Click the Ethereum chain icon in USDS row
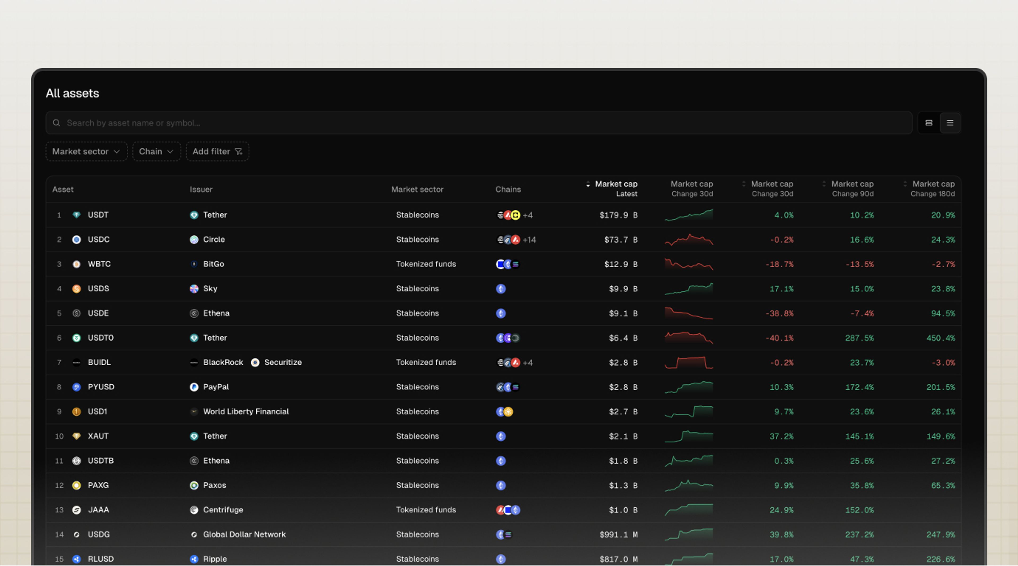1018x566 pixels. (501, 288)
